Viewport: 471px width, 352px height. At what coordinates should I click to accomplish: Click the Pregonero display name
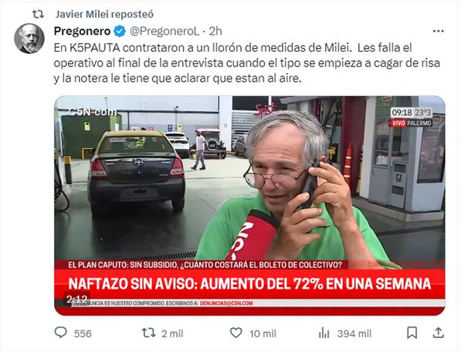coord(83,31)
